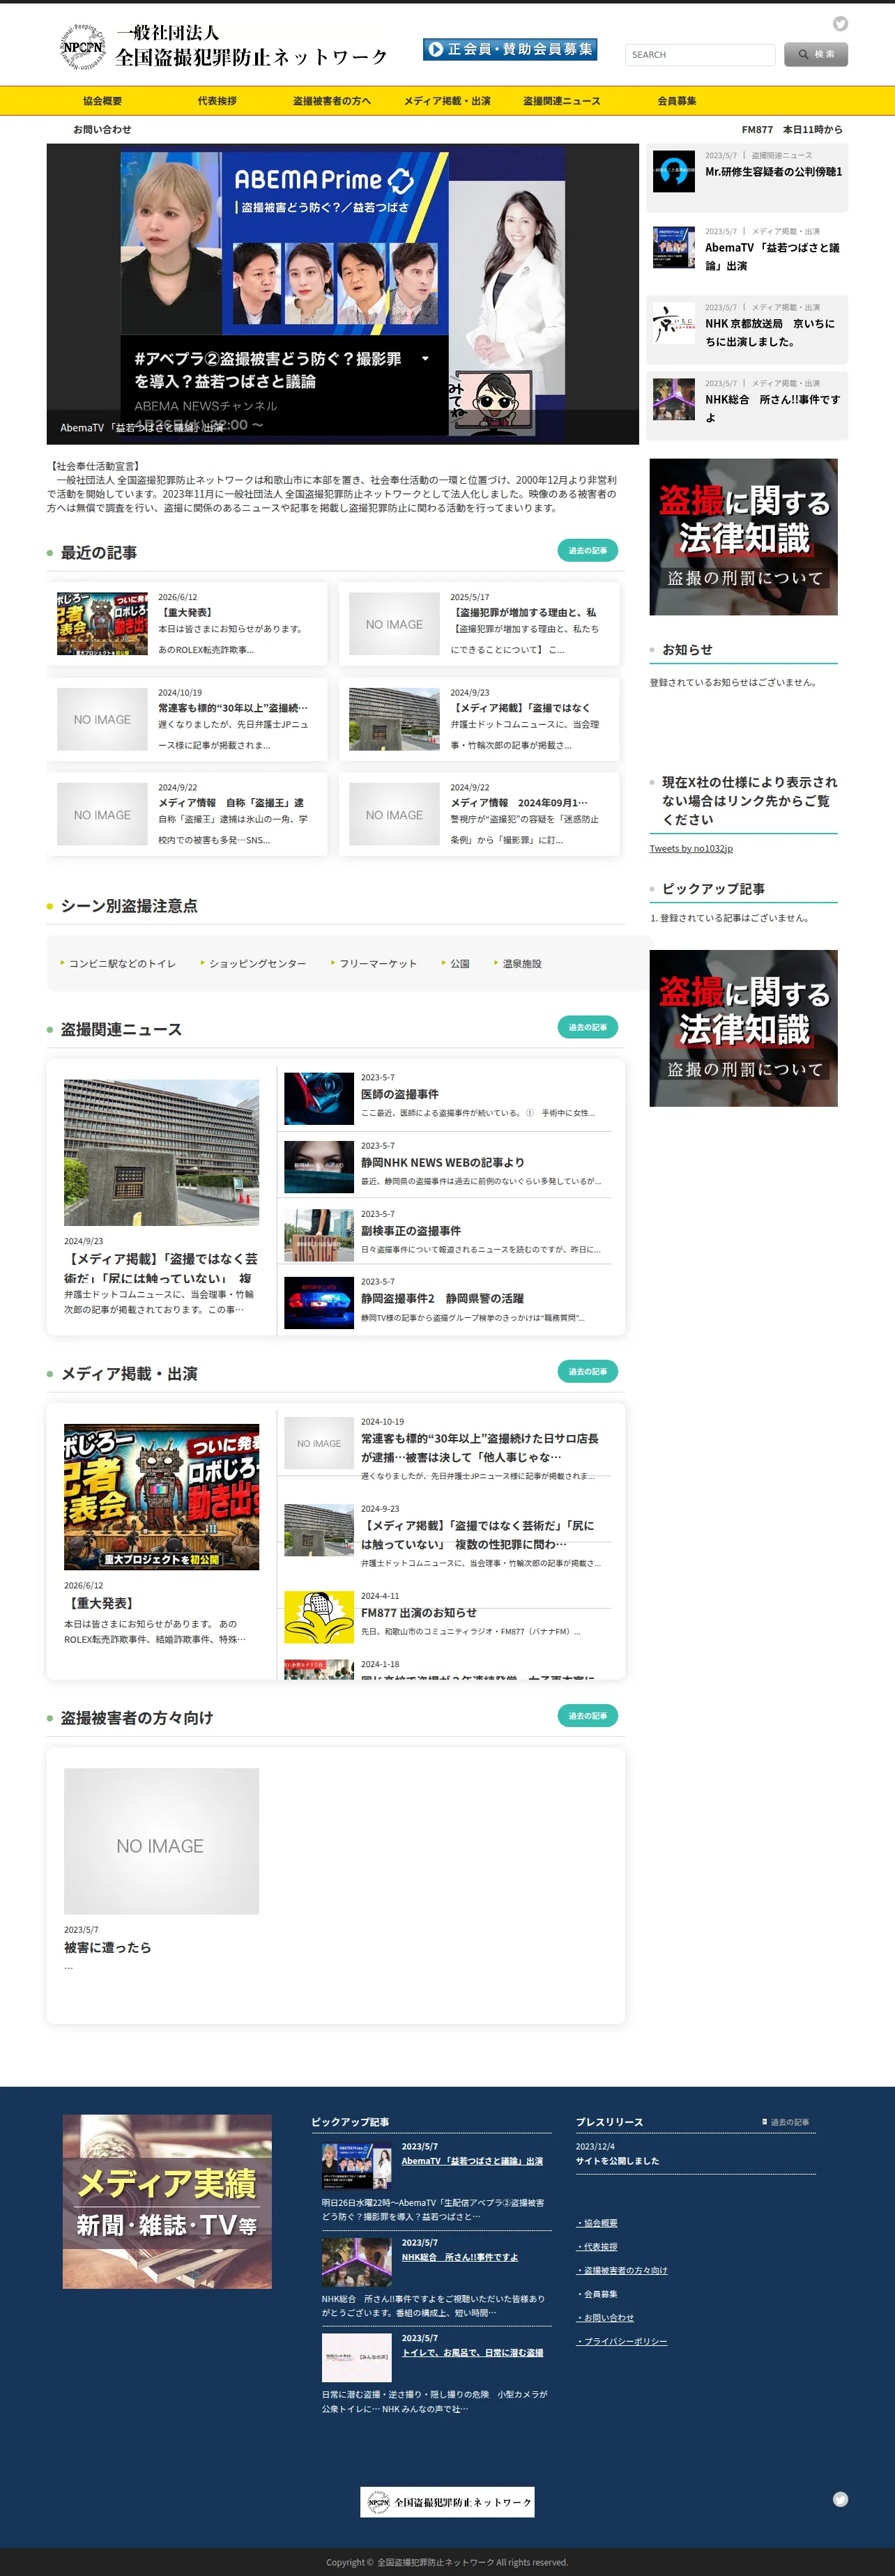This screenshot has height=2576, width=895.
Task: Open the 2024/10/19 常連客も標的 card under 最近の記事
Action: coord(187,718)
